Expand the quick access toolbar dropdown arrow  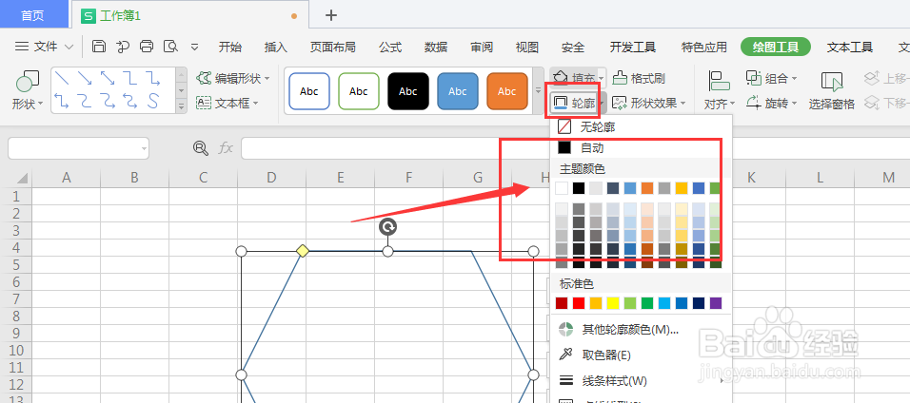(x=194, y=47)
